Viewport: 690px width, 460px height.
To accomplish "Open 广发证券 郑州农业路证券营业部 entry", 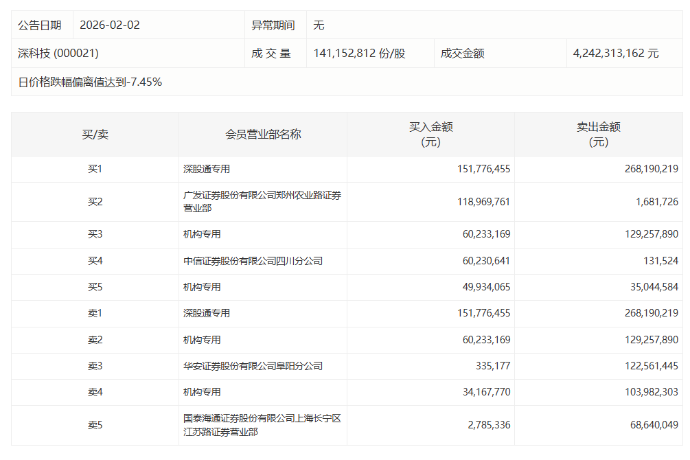I will [262, 202].
